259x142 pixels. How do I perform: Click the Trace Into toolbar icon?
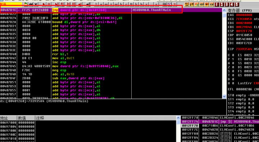point(69,4)
